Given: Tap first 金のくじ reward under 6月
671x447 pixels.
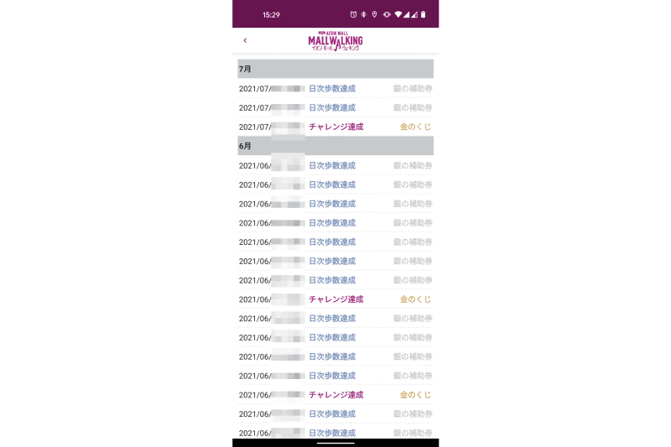Looking at the screenshot, I should click(416, 299).
